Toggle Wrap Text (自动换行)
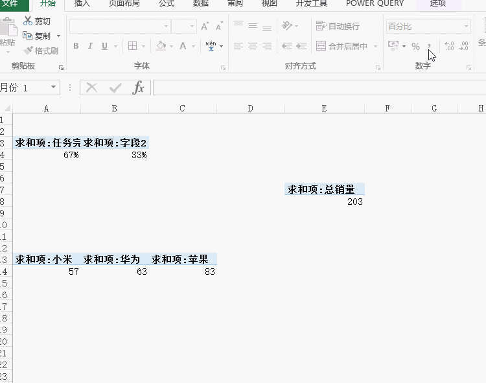This screenshot has width=486, height=383. 337,27
